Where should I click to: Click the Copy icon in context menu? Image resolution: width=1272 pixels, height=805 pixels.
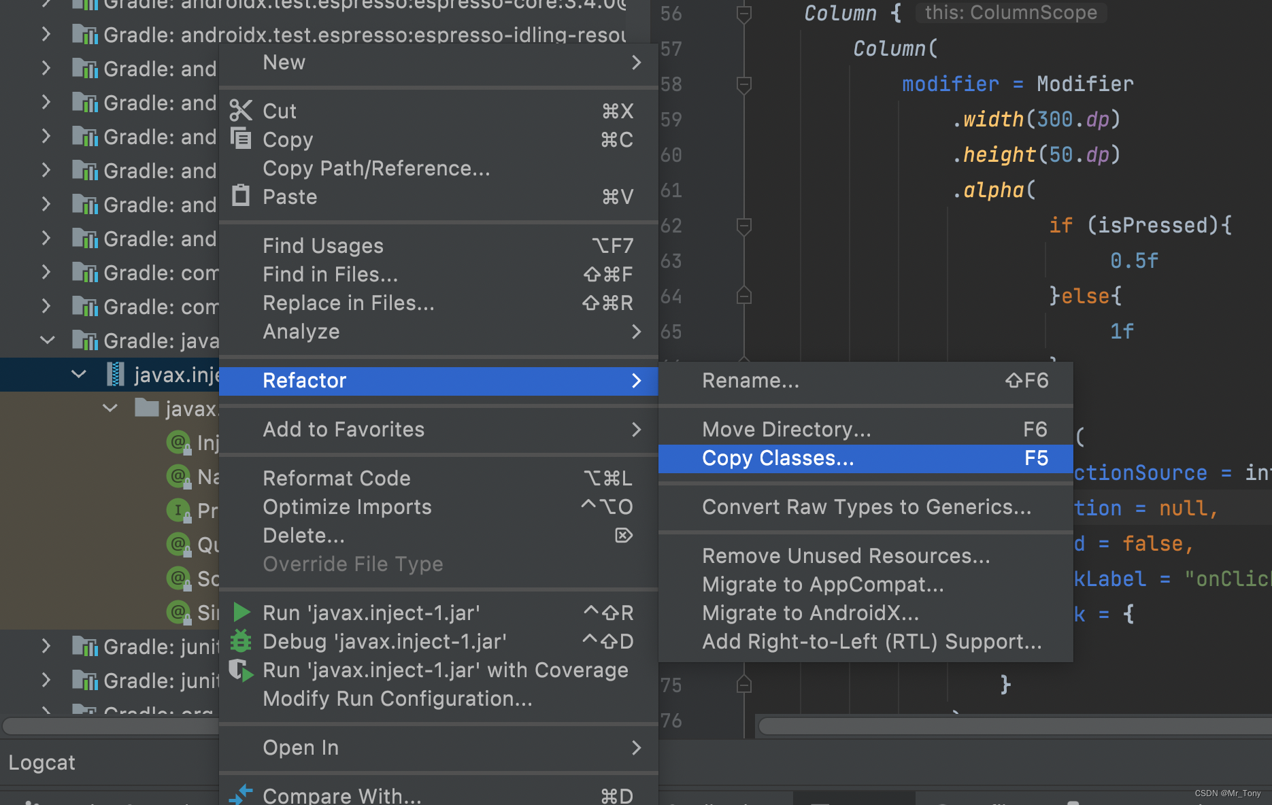(241, 138)
